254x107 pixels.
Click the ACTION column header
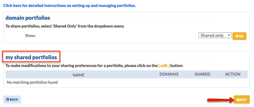[x=233, y=74]
